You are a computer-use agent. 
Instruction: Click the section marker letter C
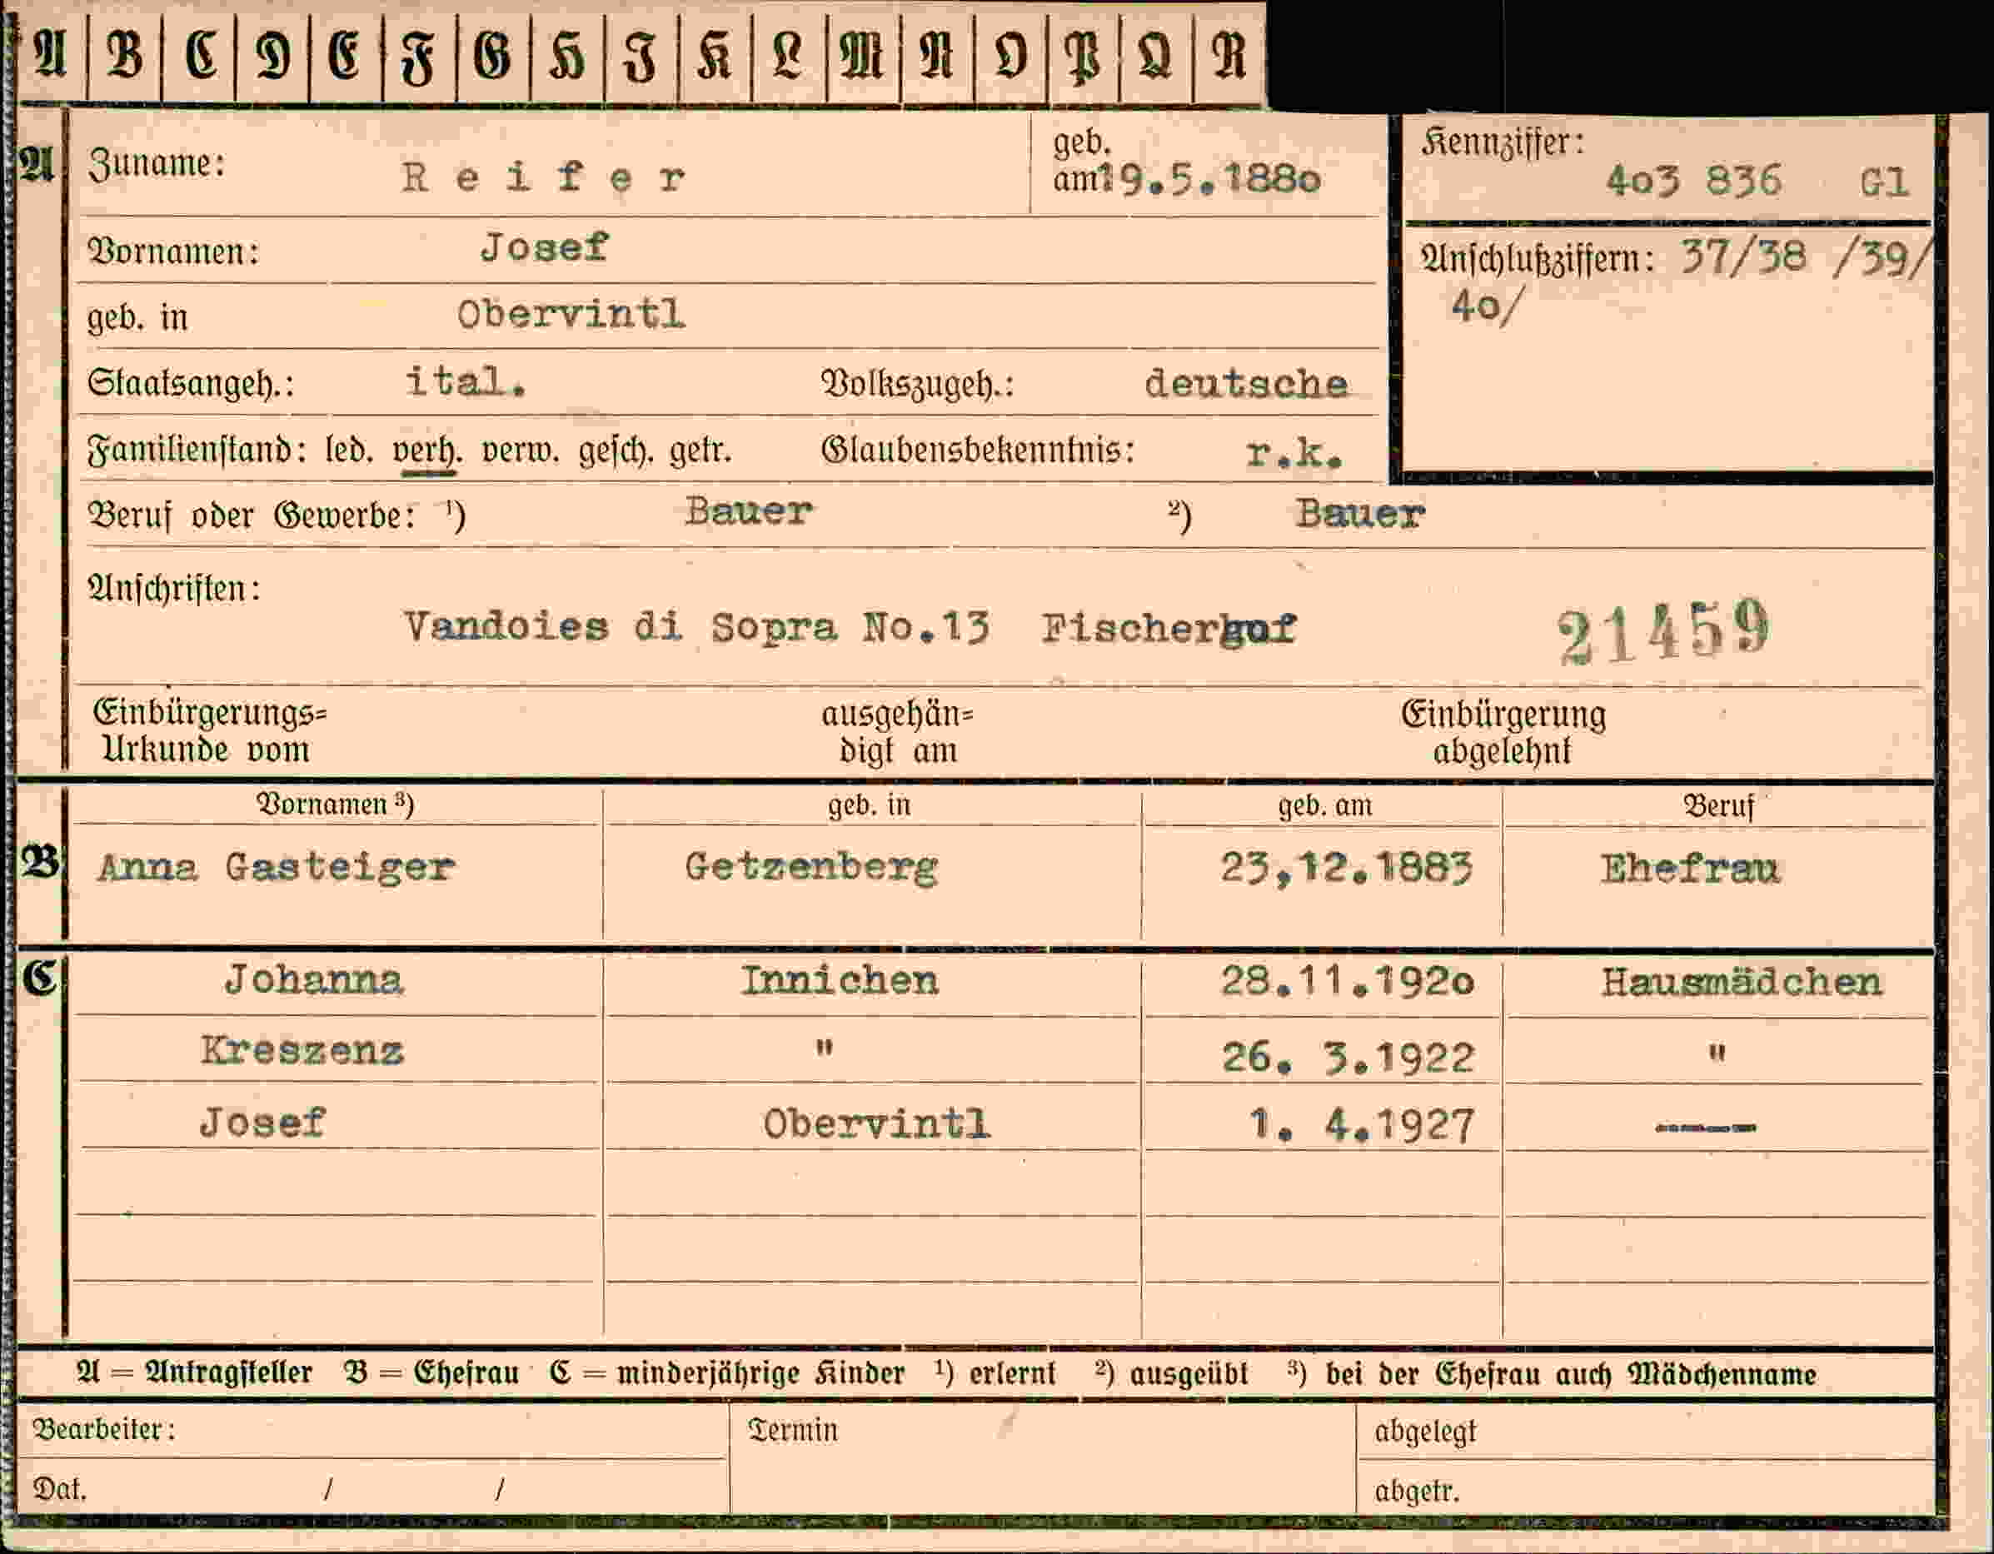point(39,979)
